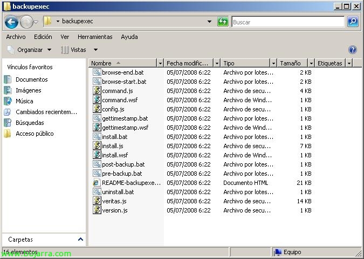Screen dimensions: 364x259
Task: Select the config.js script icon
Action: [97, 109]
